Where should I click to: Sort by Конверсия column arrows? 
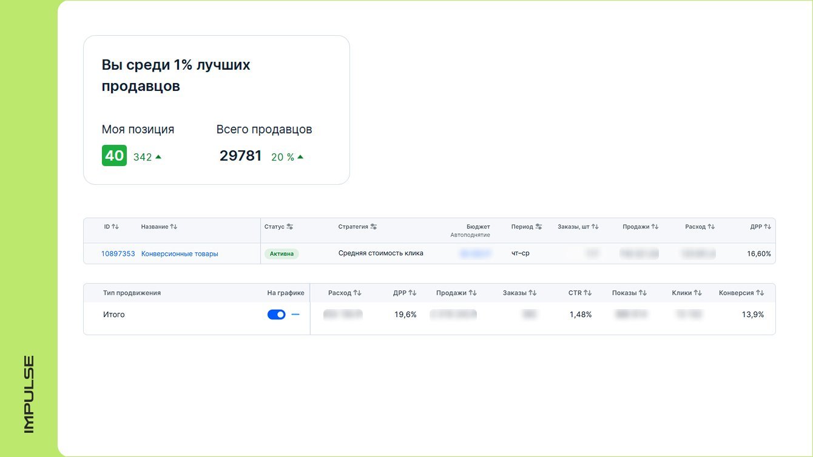click(x=760, y=293)
